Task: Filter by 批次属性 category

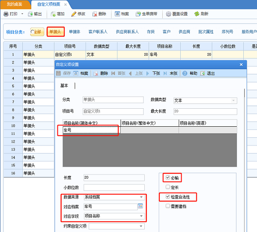Action: click(206, 32)
